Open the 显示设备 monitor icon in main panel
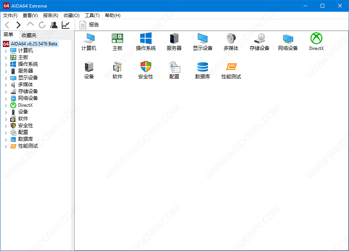 pos(203,42)
